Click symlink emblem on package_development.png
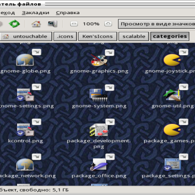Viewport: 195px width, 195px height. click(110, 122)
